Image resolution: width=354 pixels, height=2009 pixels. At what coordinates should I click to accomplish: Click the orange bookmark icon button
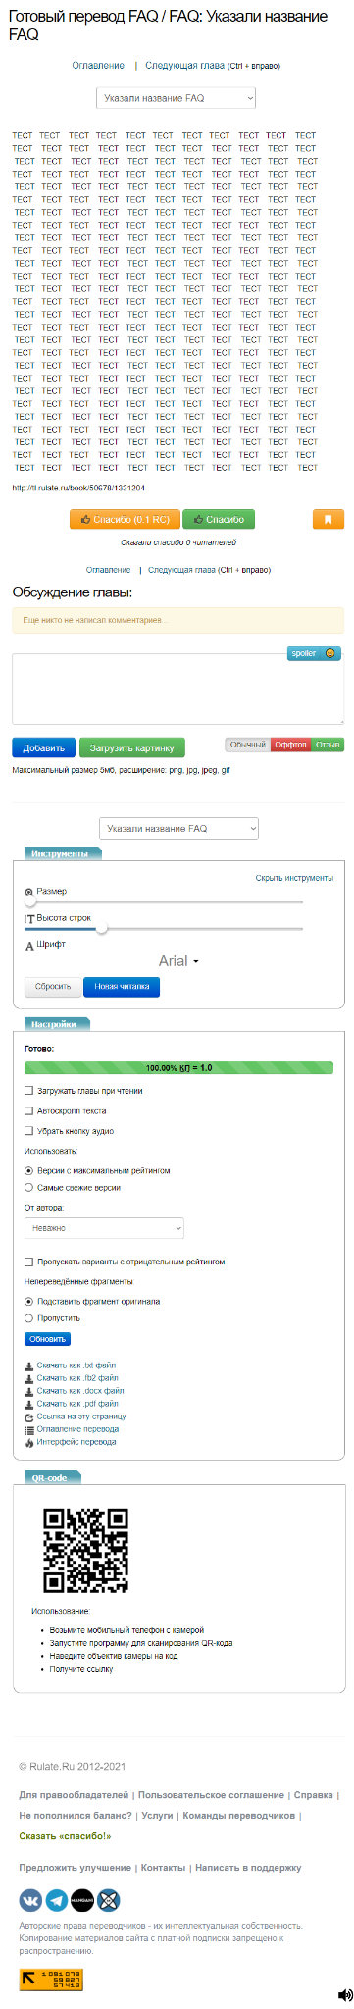pos(328,519)
